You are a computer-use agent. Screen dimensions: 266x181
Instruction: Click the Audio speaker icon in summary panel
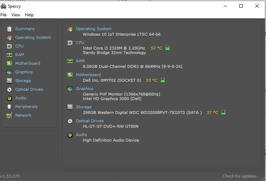pyautogui.click(x=70, y=135)
